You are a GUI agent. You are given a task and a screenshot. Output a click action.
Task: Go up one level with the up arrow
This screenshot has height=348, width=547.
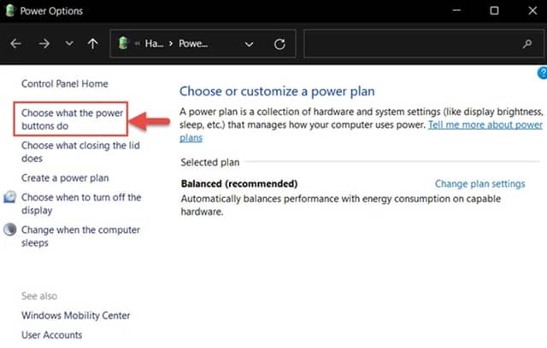click(x=92, y=43)
